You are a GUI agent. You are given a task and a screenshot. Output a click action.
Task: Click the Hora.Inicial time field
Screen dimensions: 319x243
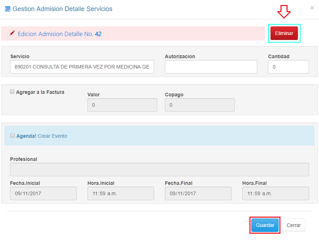(x=121, y=193)
